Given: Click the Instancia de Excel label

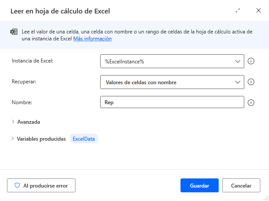Looking at the screenshot, I should pos(33,61).
